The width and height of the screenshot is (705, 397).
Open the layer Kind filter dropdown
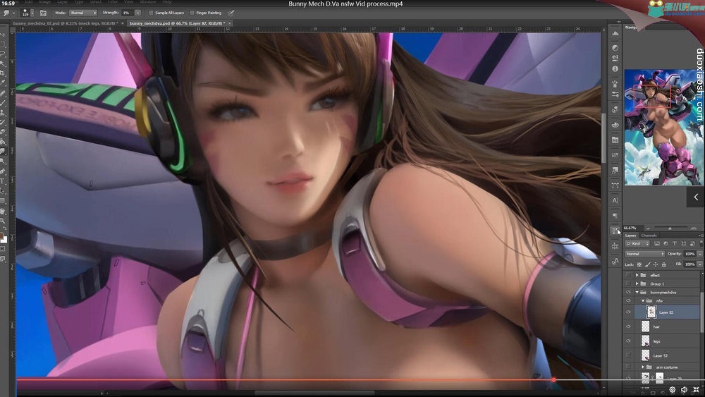tap(637, 243)
